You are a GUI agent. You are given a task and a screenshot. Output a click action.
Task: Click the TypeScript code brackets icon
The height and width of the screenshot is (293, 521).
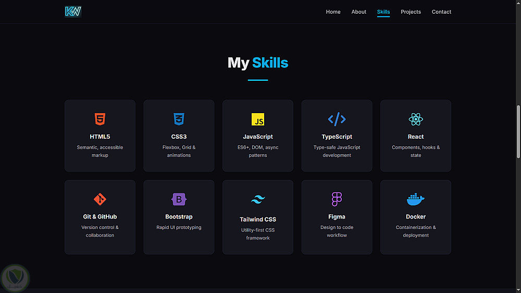tap(337, 119)
